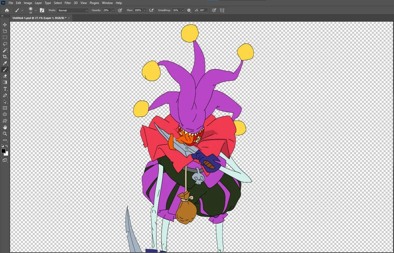Open the Edit menu

tap(18, 3)
